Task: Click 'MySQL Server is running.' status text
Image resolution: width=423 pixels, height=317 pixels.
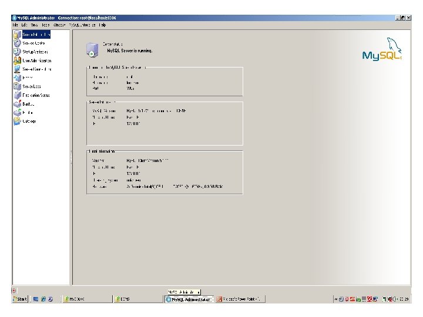Action: tap(130, 50)
